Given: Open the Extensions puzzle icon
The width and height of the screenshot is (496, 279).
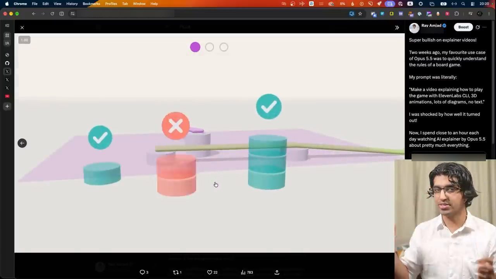Looking at the screenshot, I should pos(456,14).
